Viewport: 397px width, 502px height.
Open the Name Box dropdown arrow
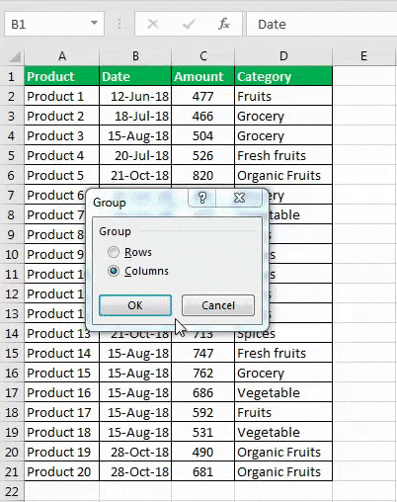[94, 23]
